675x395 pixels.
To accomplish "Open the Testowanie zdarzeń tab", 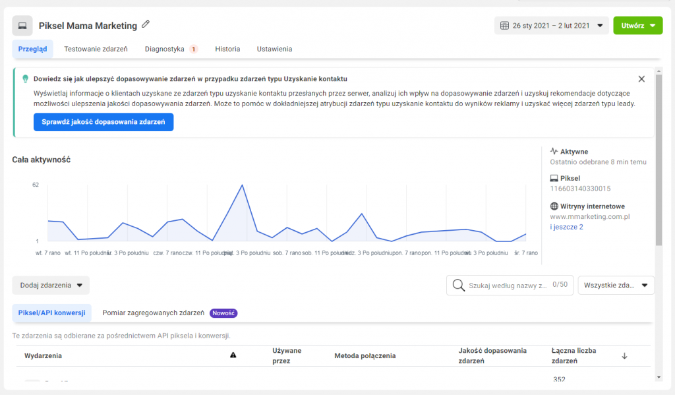I will 96,49.
